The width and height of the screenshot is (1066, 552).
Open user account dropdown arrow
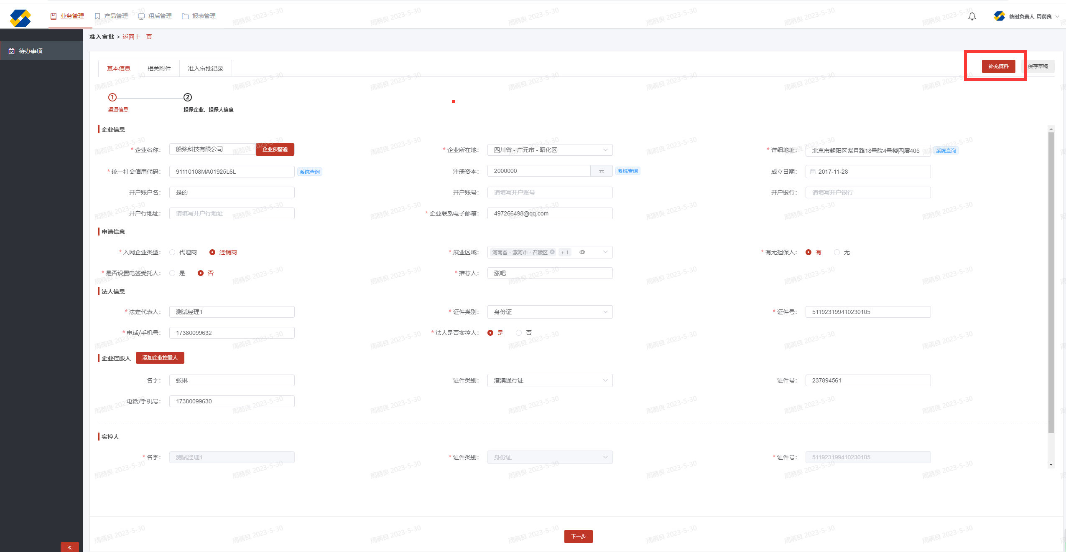[x=1057, y=17]
